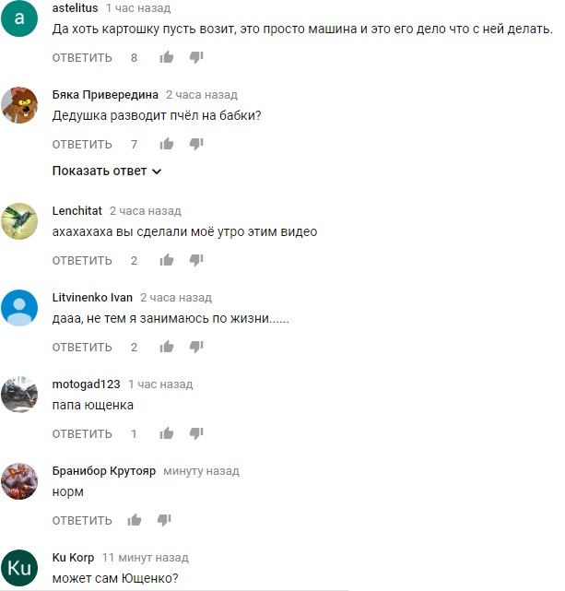Like the astelitus comment about картошку
The image size is (565, 591).
click(x=167, y=57)
